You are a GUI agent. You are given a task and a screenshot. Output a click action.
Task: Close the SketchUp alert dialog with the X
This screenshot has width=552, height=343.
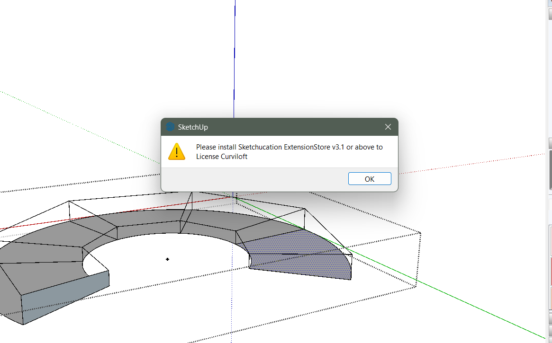[x=388, y=126]
